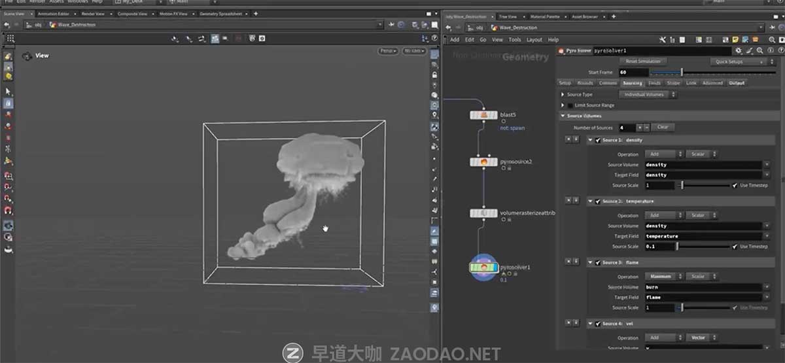Viewport: 785px width, 363px height.
Task: Click network editor wrench tool icon
Action: pyautogui.click(x=663, y=40)
